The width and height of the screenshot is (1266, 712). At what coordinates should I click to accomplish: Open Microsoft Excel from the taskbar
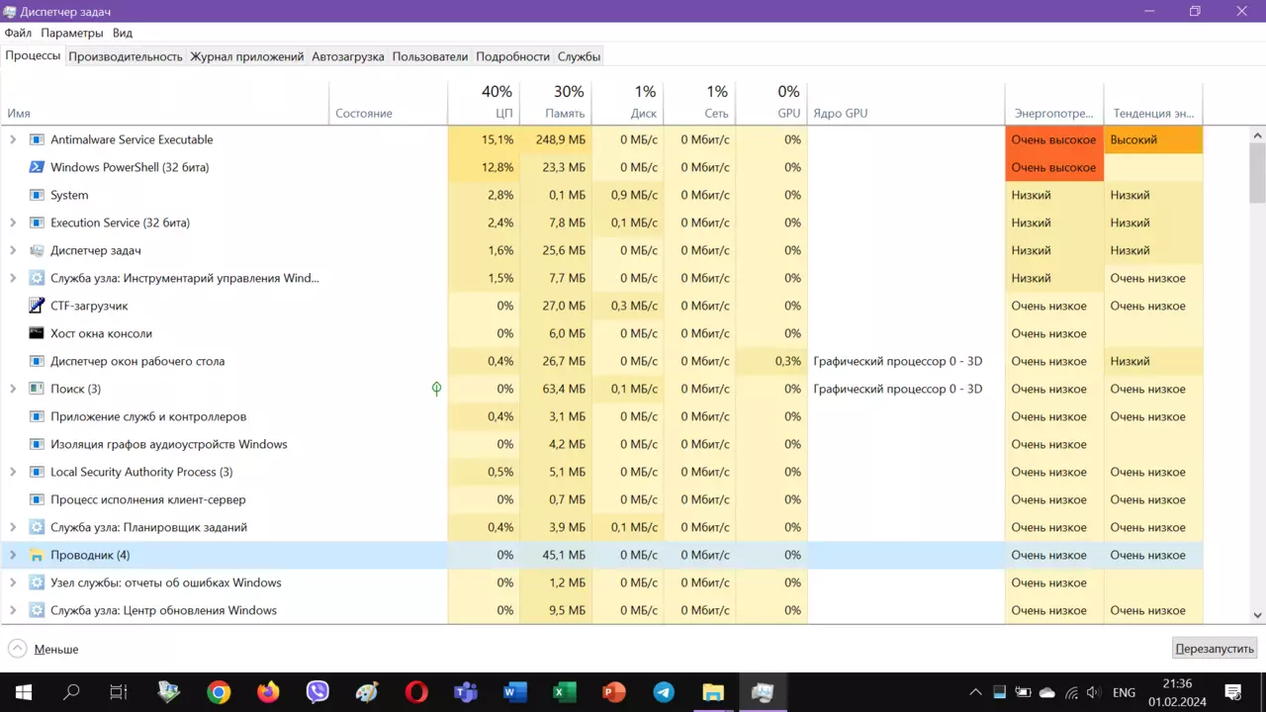click(x=565, y=692)
